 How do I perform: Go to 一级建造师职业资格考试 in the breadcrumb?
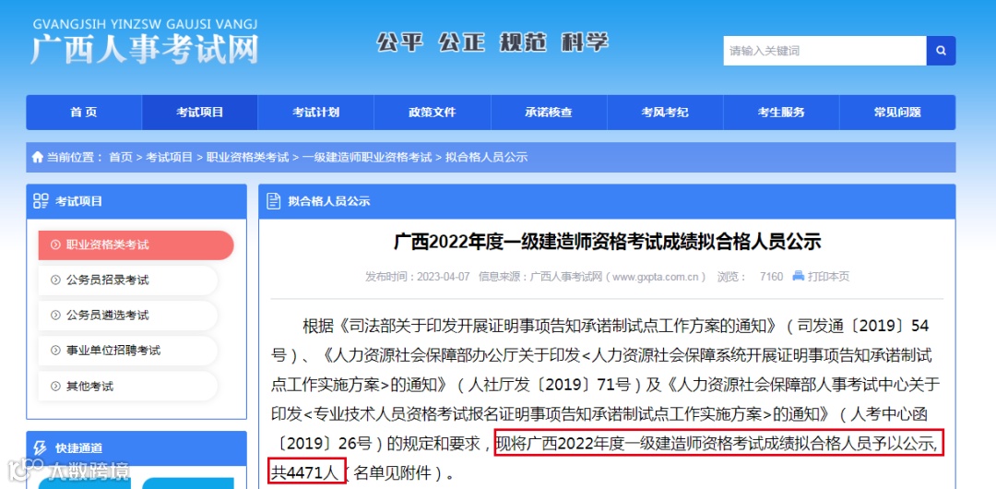tap(367, 157)
